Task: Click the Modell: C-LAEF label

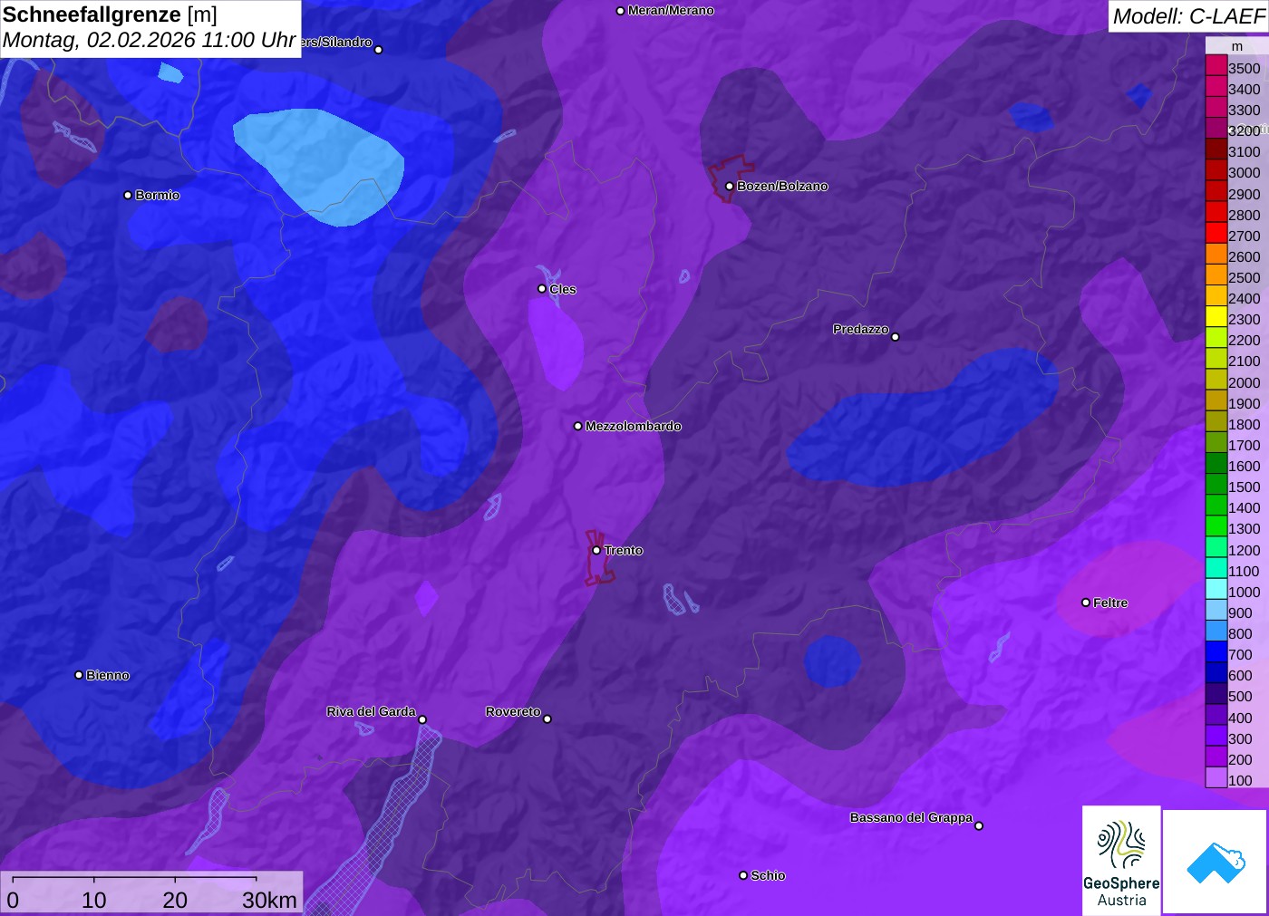Action: pyautogui.click(x=1188, y=15)
